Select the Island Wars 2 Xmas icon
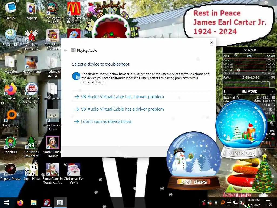 coord(53,120)
